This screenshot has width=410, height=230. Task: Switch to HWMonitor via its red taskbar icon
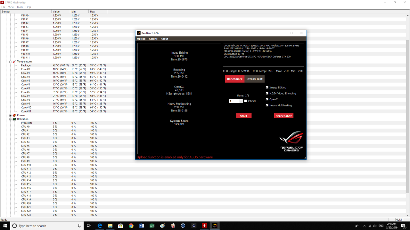(204, 226)
